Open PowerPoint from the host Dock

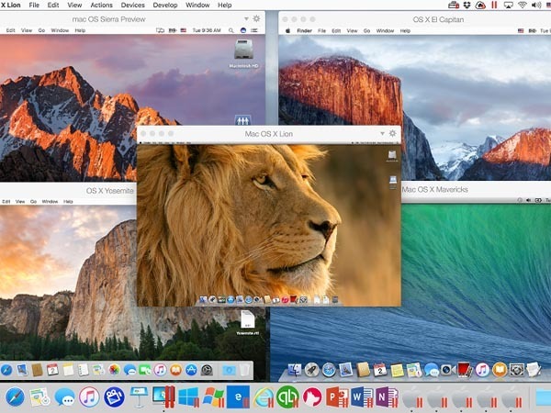(x=337, y=397)
